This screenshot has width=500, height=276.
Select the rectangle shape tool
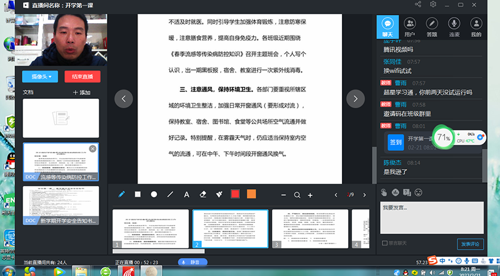click(138, 195)
